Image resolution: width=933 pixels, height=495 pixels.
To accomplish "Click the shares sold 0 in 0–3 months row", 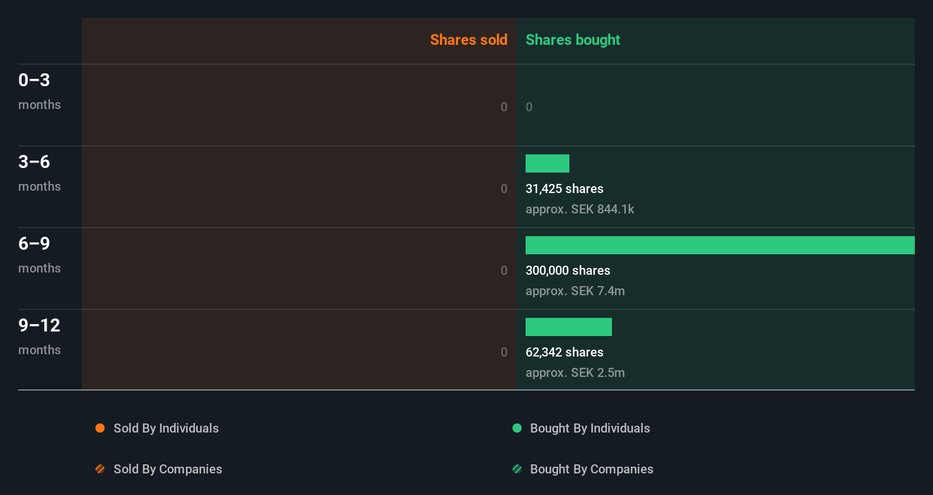I will [504, 107].
